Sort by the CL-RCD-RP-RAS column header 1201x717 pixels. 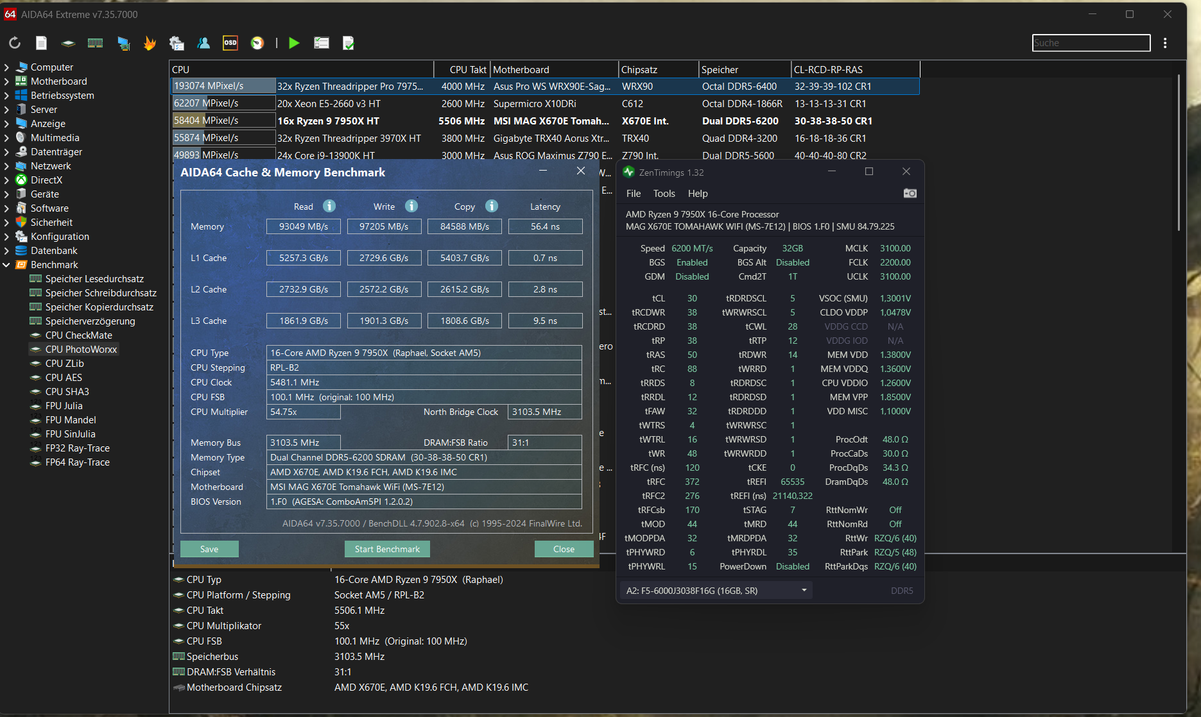(x=855, y=69)
